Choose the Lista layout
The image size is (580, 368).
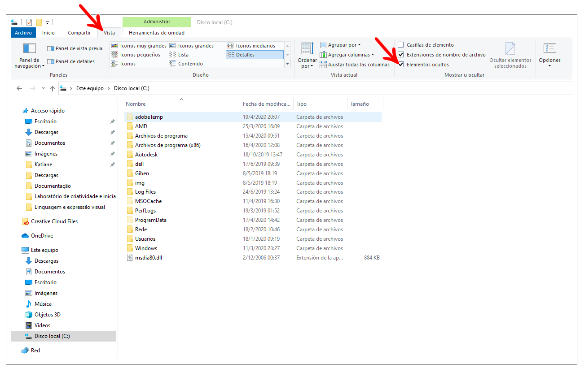[179, 55]
